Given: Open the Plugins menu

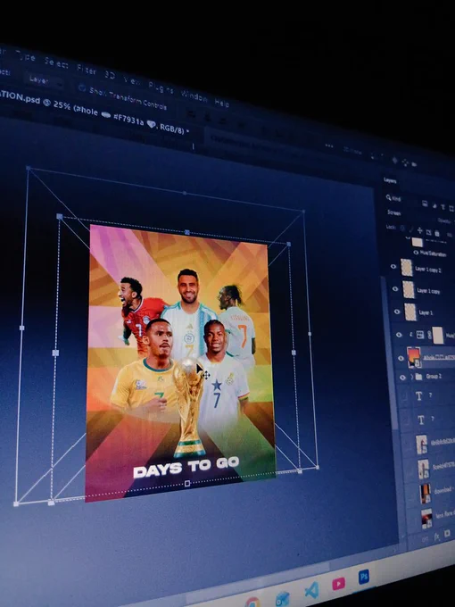Looking at the screenshot, I should [x=161, y=87].
